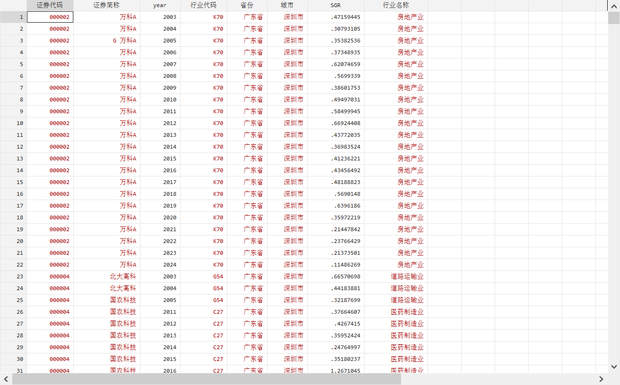Click the vertical scrollbar down arrow

(x=614, y=367)
